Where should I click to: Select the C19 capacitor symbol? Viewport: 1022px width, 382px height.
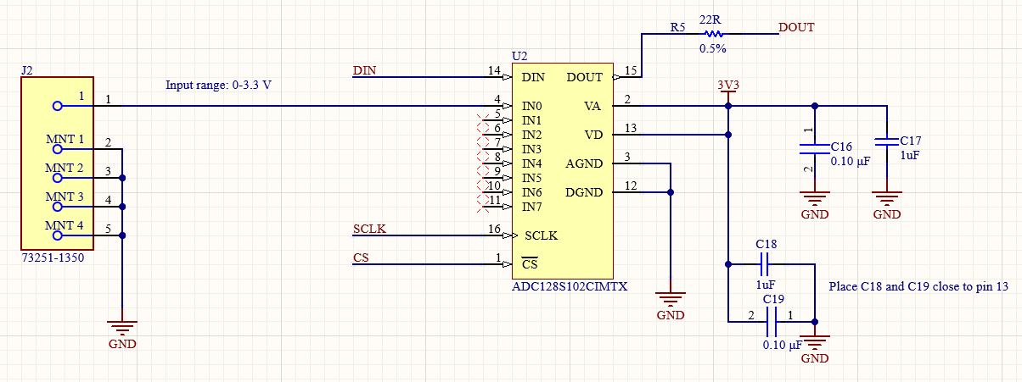(772, 321)
